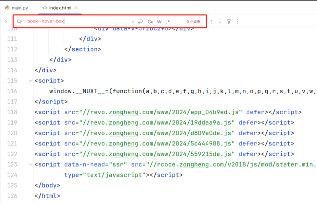Toggle whole Words (W) option

(x=159, y=21)
